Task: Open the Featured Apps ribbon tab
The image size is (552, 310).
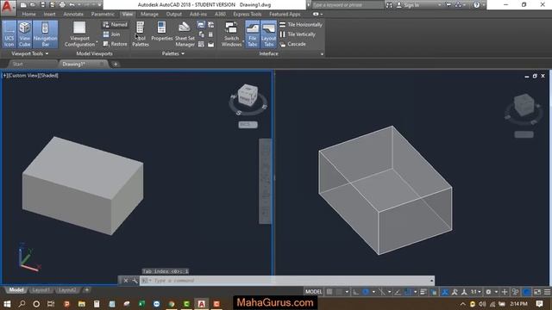Action: pos(285,14)
